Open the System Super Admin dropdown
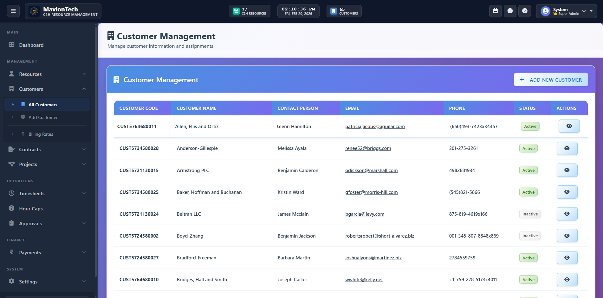Image resolution: width=603 pixels, height=298 pixels. pos(566,11)
